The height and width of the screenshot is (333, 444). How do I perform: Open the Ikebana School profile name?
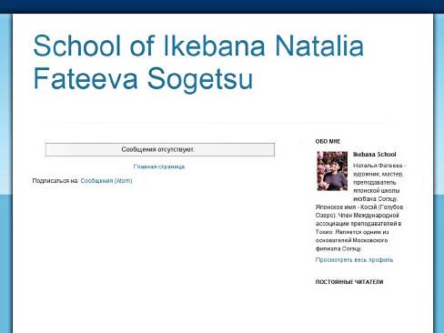click(375, 155)
